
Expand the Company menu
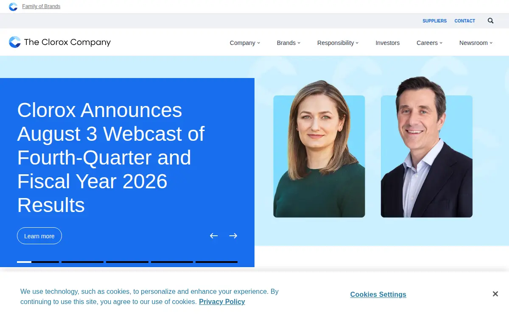click(x=245, y=43)
